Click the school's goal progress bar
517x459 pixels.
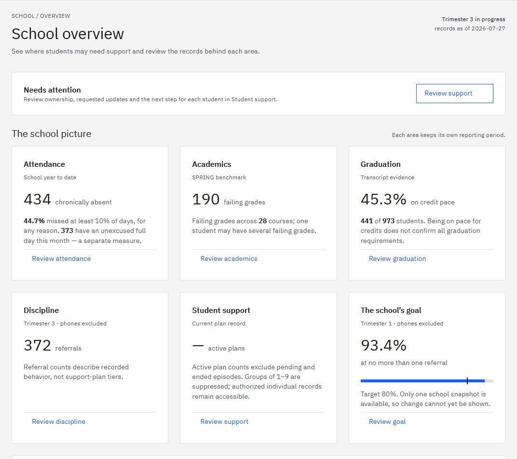pyautogui.click(x=427, y=381)
